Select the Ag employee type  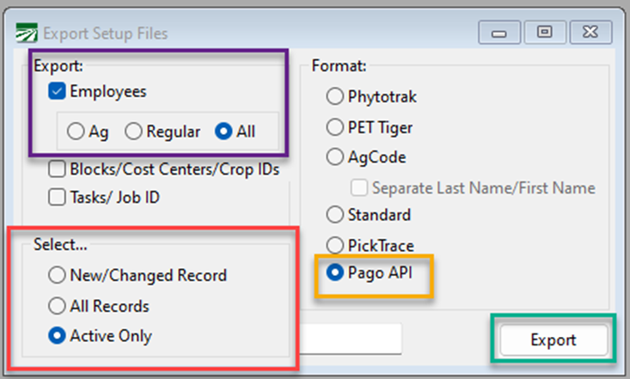point(76,131)
